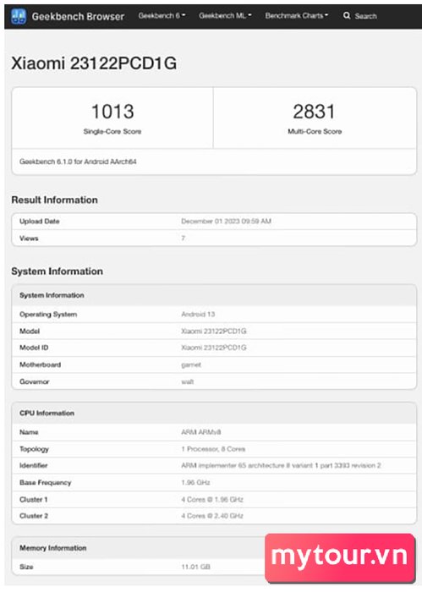Open the Benchmark Charts dropdown
The image size is (422, 592).
(297, 16)
